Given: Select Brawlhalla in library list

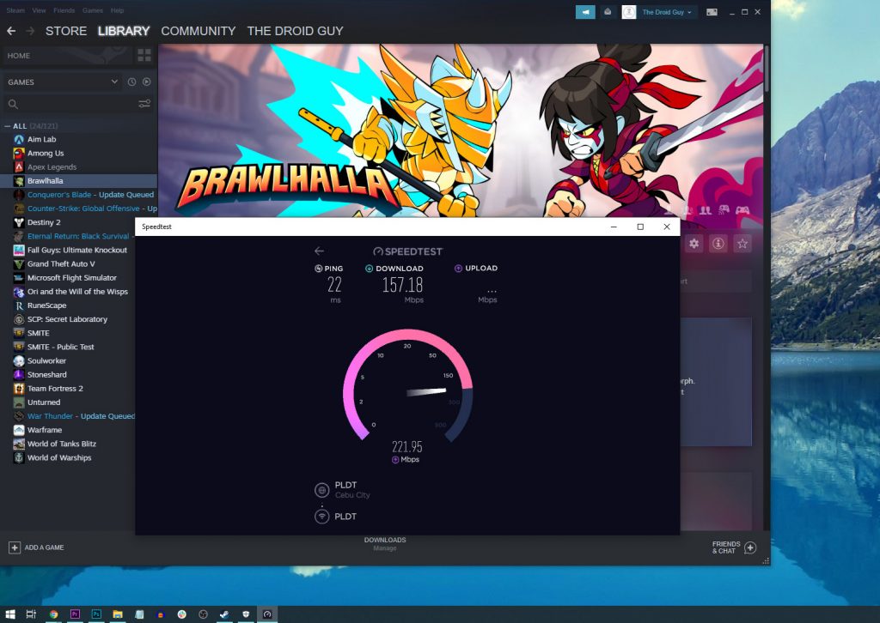Looking at the screenshot, I should pyautogui.click(x=78, y=181).
